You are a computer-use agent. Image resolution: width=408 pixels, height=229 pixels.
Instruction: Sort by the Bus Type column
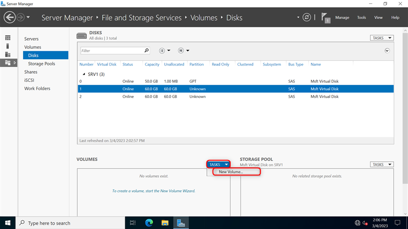(296, 64)
